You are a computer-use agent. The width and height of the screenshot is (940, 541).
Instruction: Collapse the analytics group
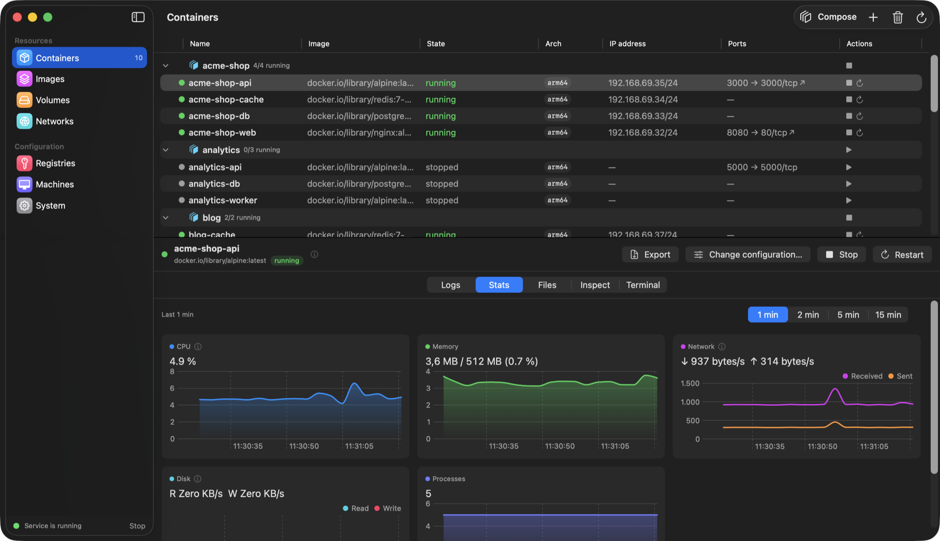coord(166,150)
